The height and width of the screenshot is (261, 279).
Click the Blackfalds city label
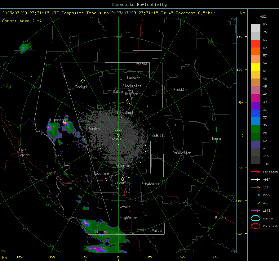point(132,86)
